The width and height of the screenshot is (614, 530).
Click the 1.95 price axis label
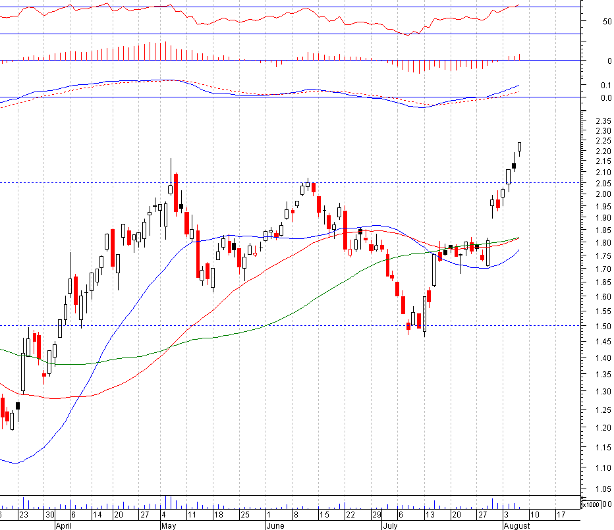tap(603, 206)
